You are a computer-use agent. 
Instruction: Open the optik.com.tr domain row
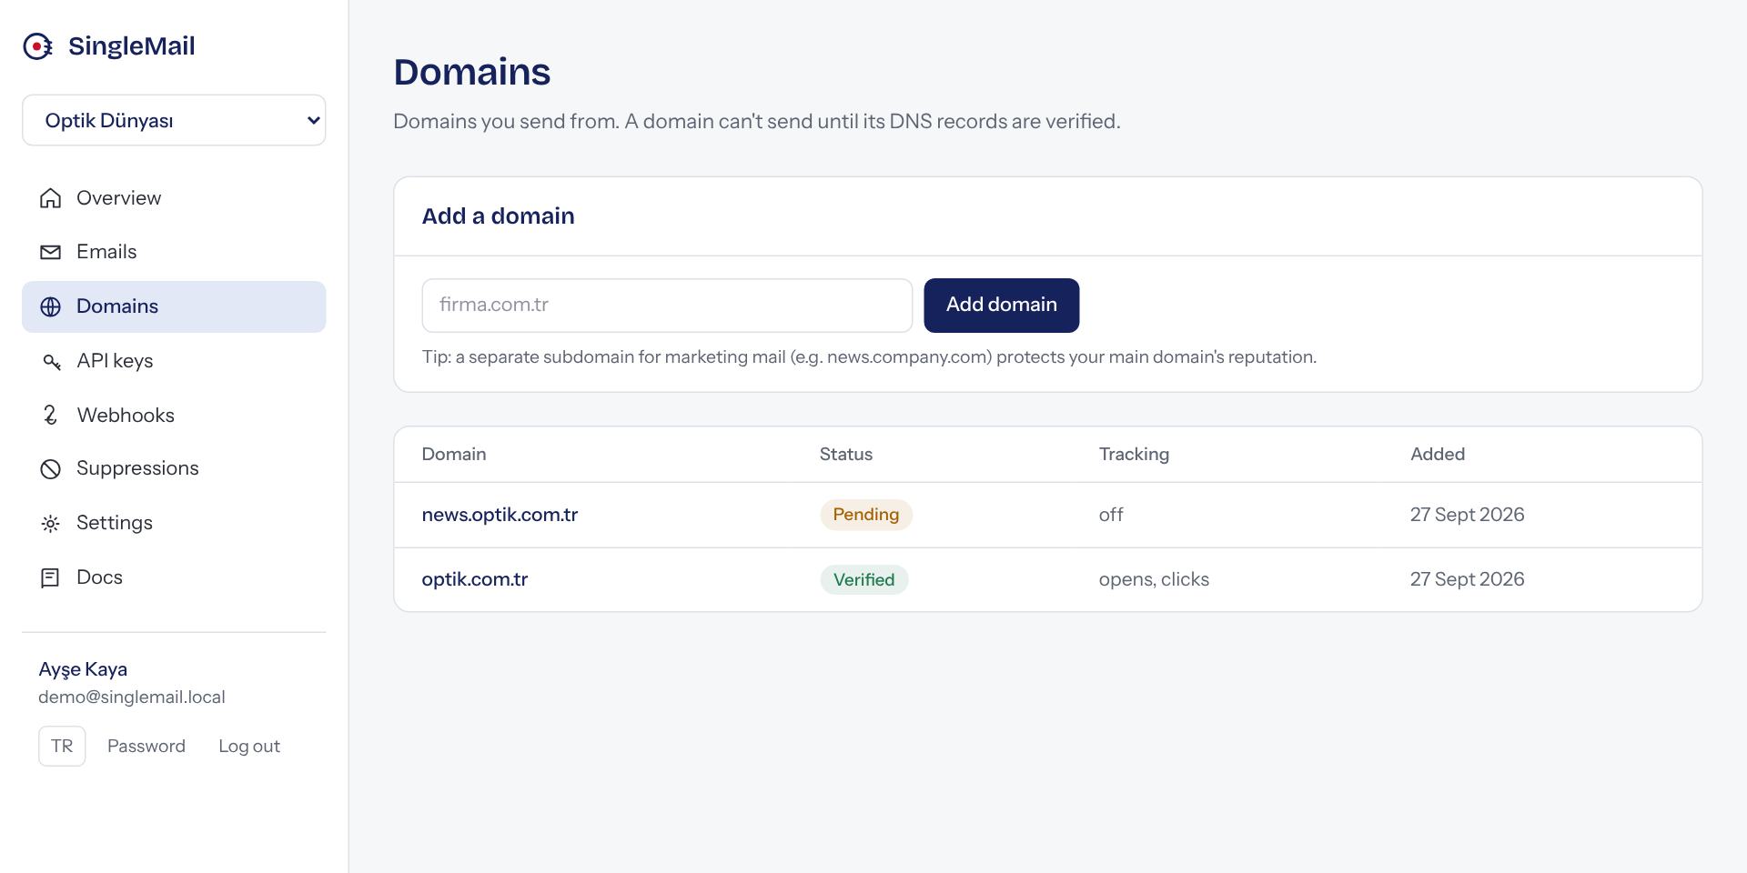(1048, 579)
